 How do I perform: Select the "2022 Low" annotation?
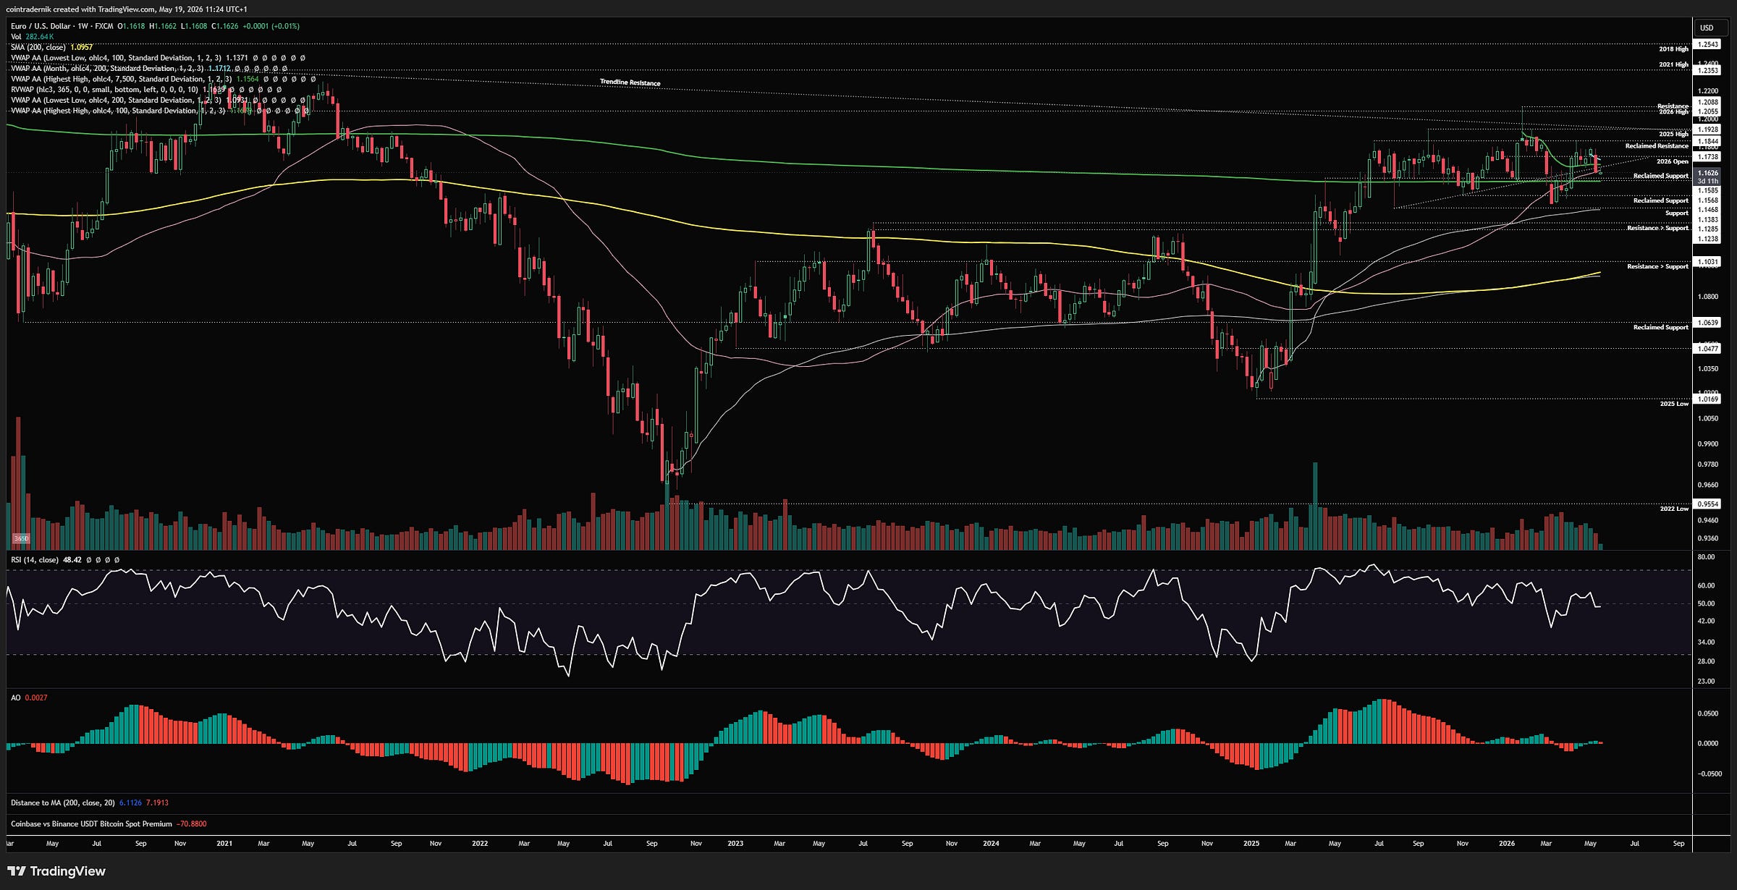[1674, 509]
